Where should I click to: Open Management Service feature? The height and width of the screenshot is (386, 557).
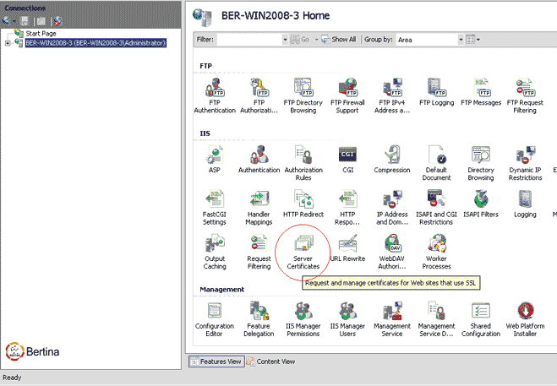point(392,319)
